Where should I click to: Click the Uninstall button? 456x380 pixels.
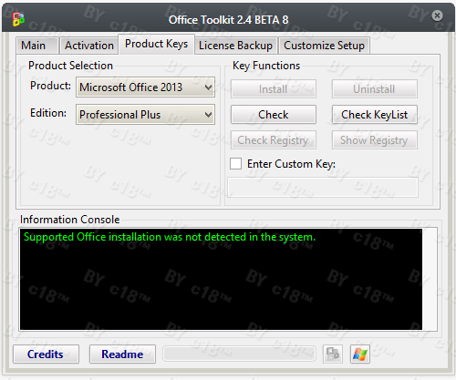click(375, 89)
